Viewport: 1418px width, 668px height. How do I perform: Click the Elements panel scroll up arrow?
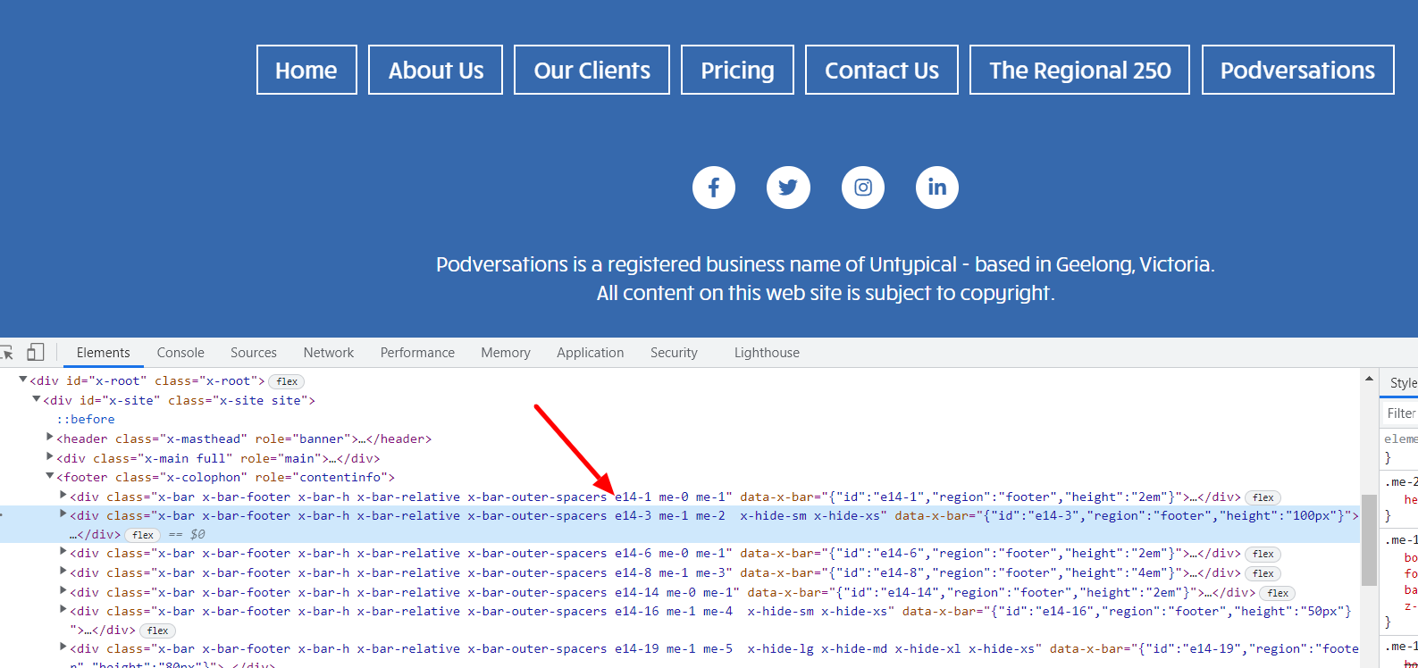coord(1369,379)
